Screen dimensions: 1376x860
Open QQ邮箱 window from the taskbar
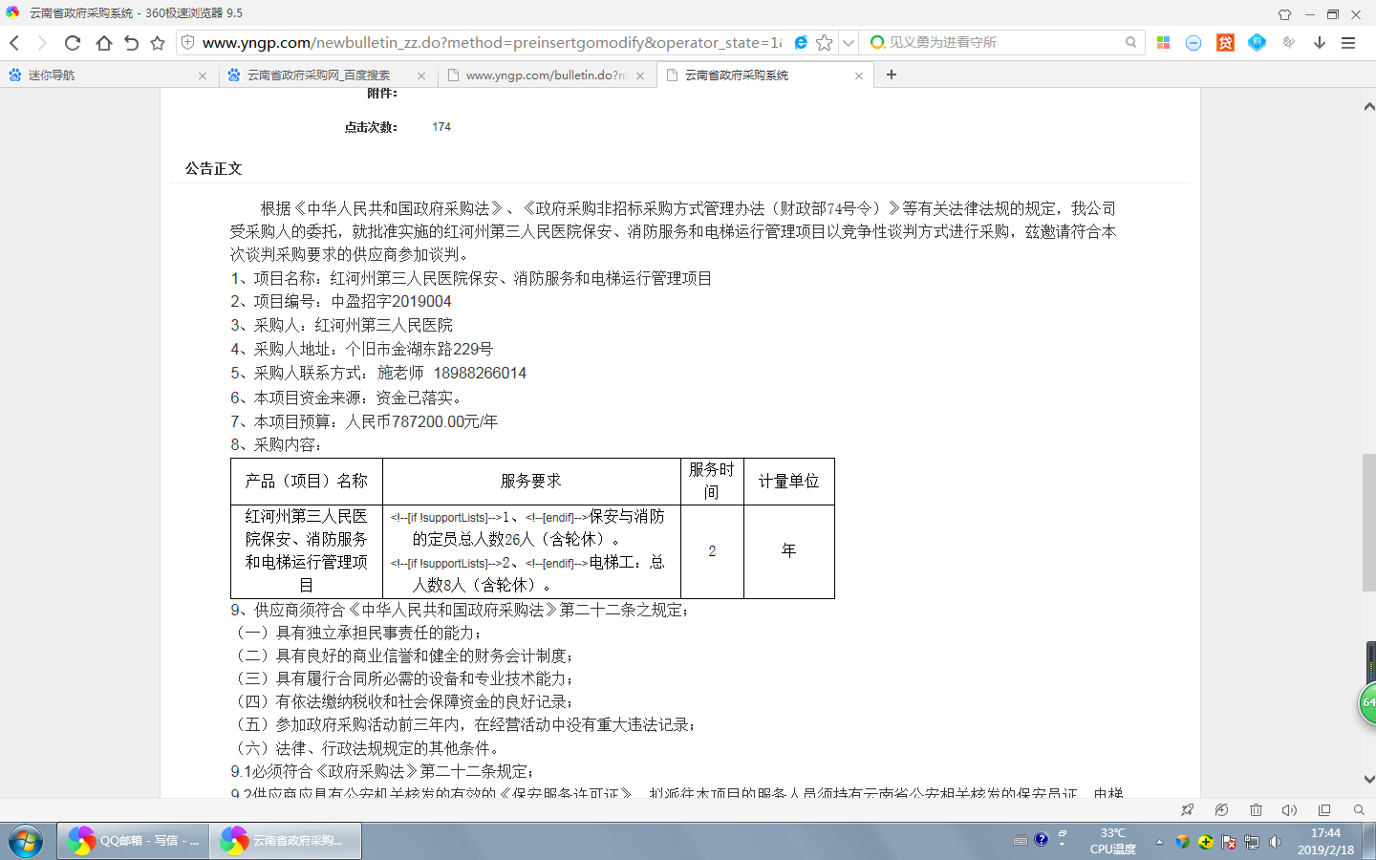133,841
